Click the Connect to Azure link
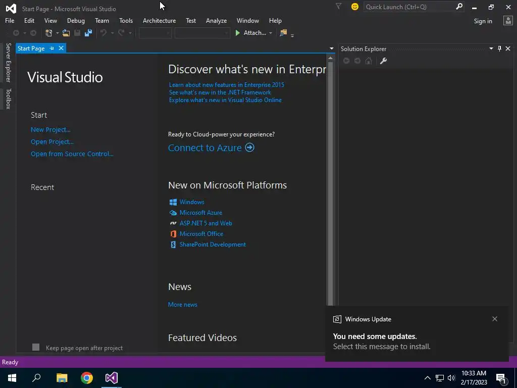 click(211, 148)
